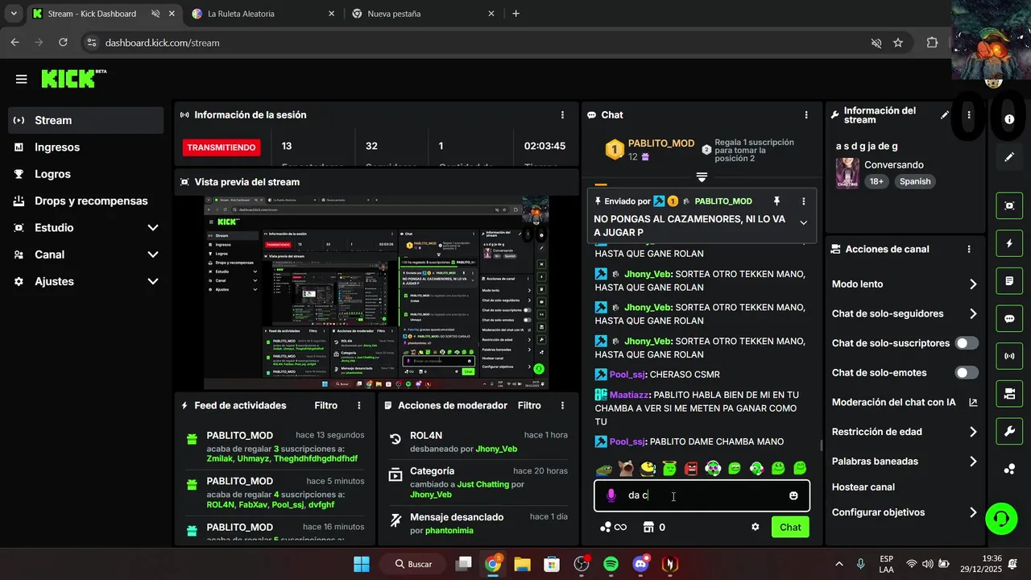Click Just Chatting category link in moderator actions
Image resolution: width=1031 pixels, height=580 pixels.
pos(483,484)
